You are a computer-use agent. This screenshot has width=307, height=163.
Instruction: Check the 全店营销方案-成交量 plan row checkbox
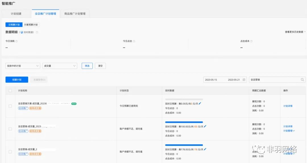10,106
